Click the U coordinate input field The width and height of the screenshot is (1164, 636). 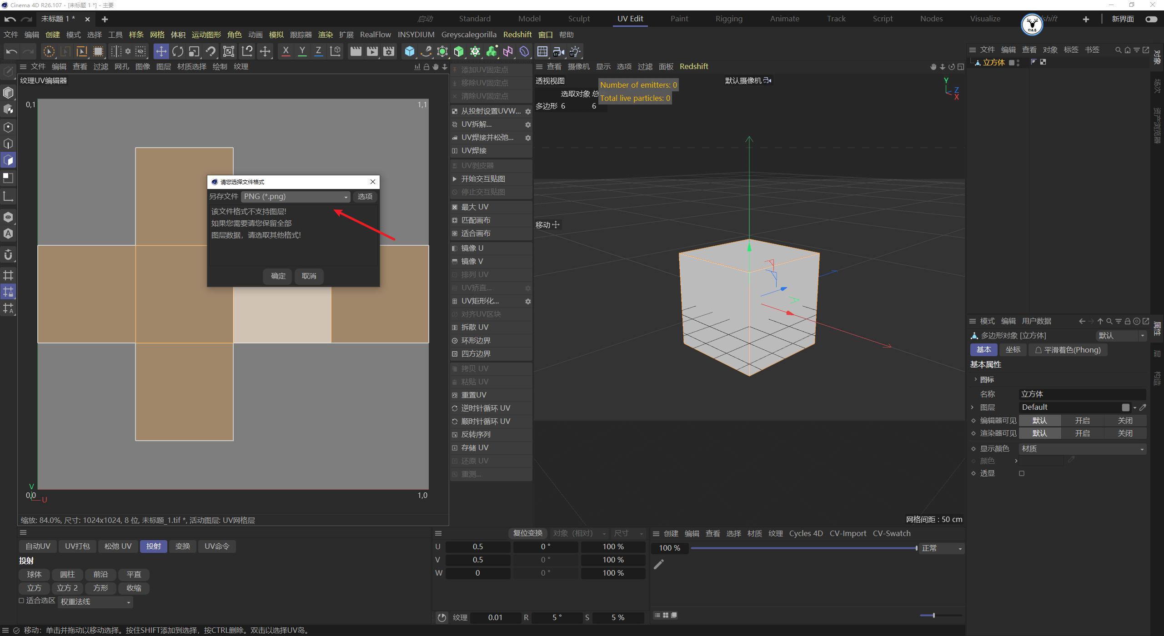click(477, 547)
